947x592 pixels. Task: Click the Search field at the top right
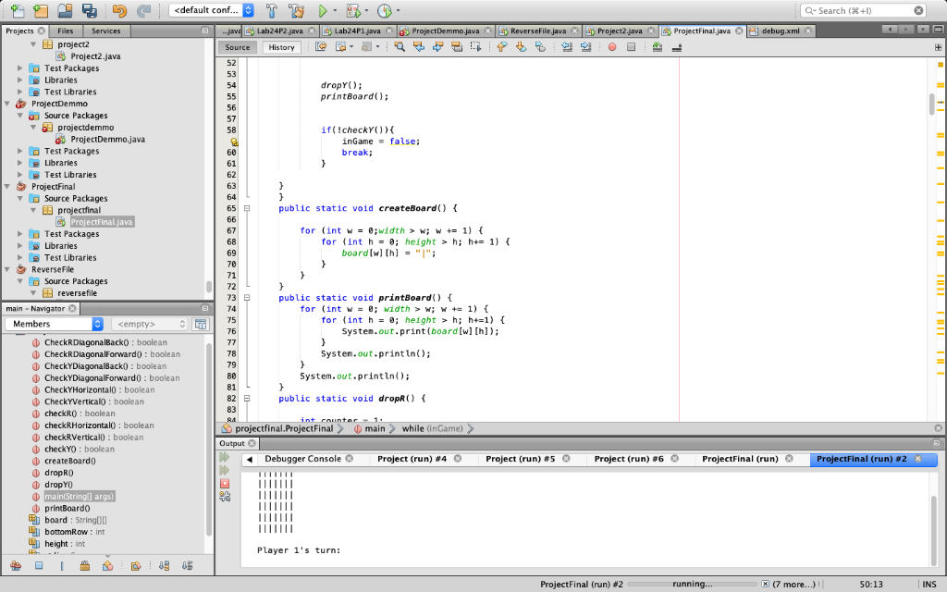pos(863,10)
